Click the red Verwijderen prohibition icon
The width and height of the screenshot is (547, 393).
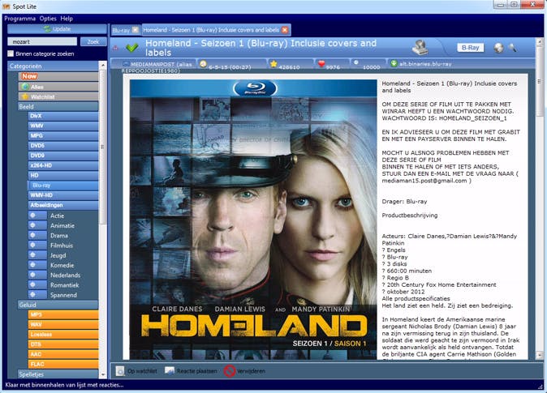(230, 371)
